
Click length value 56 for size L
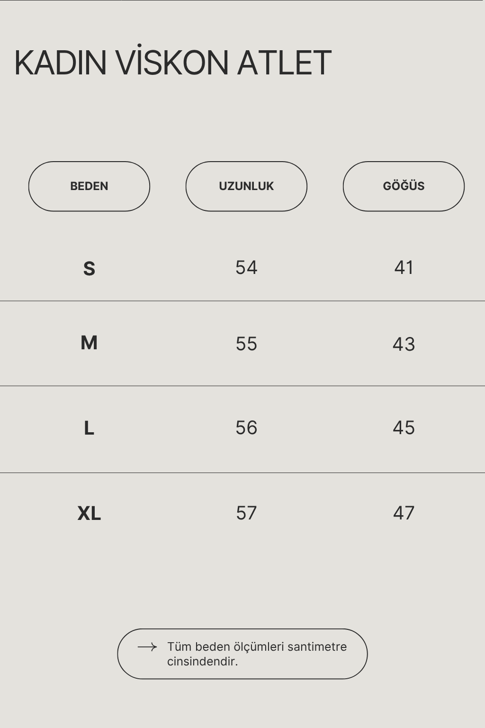(x=246, y=428)
